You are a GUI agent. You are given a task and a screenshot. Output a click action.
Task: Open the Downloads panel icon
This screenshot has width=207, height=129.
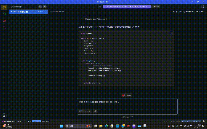(4, 116)
